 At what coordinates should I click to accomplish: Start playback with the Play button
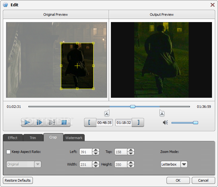tap(27, 122)
